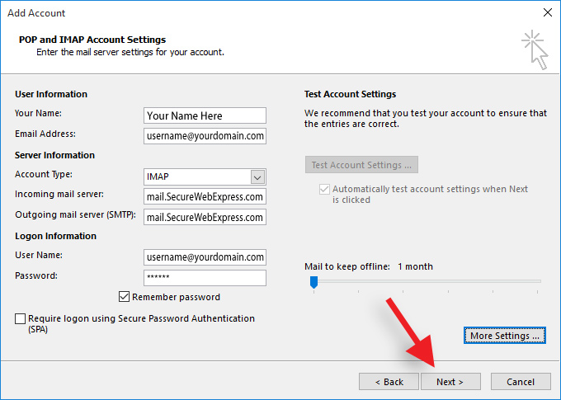
Task: Click the Outgoing mail server (SMTP) field
Action: (x=205, y=217)
